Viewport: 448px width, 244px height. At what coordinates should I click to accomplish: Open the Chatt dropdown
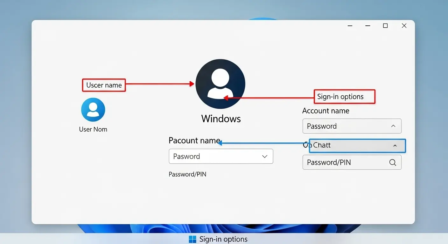pos(357,146)
